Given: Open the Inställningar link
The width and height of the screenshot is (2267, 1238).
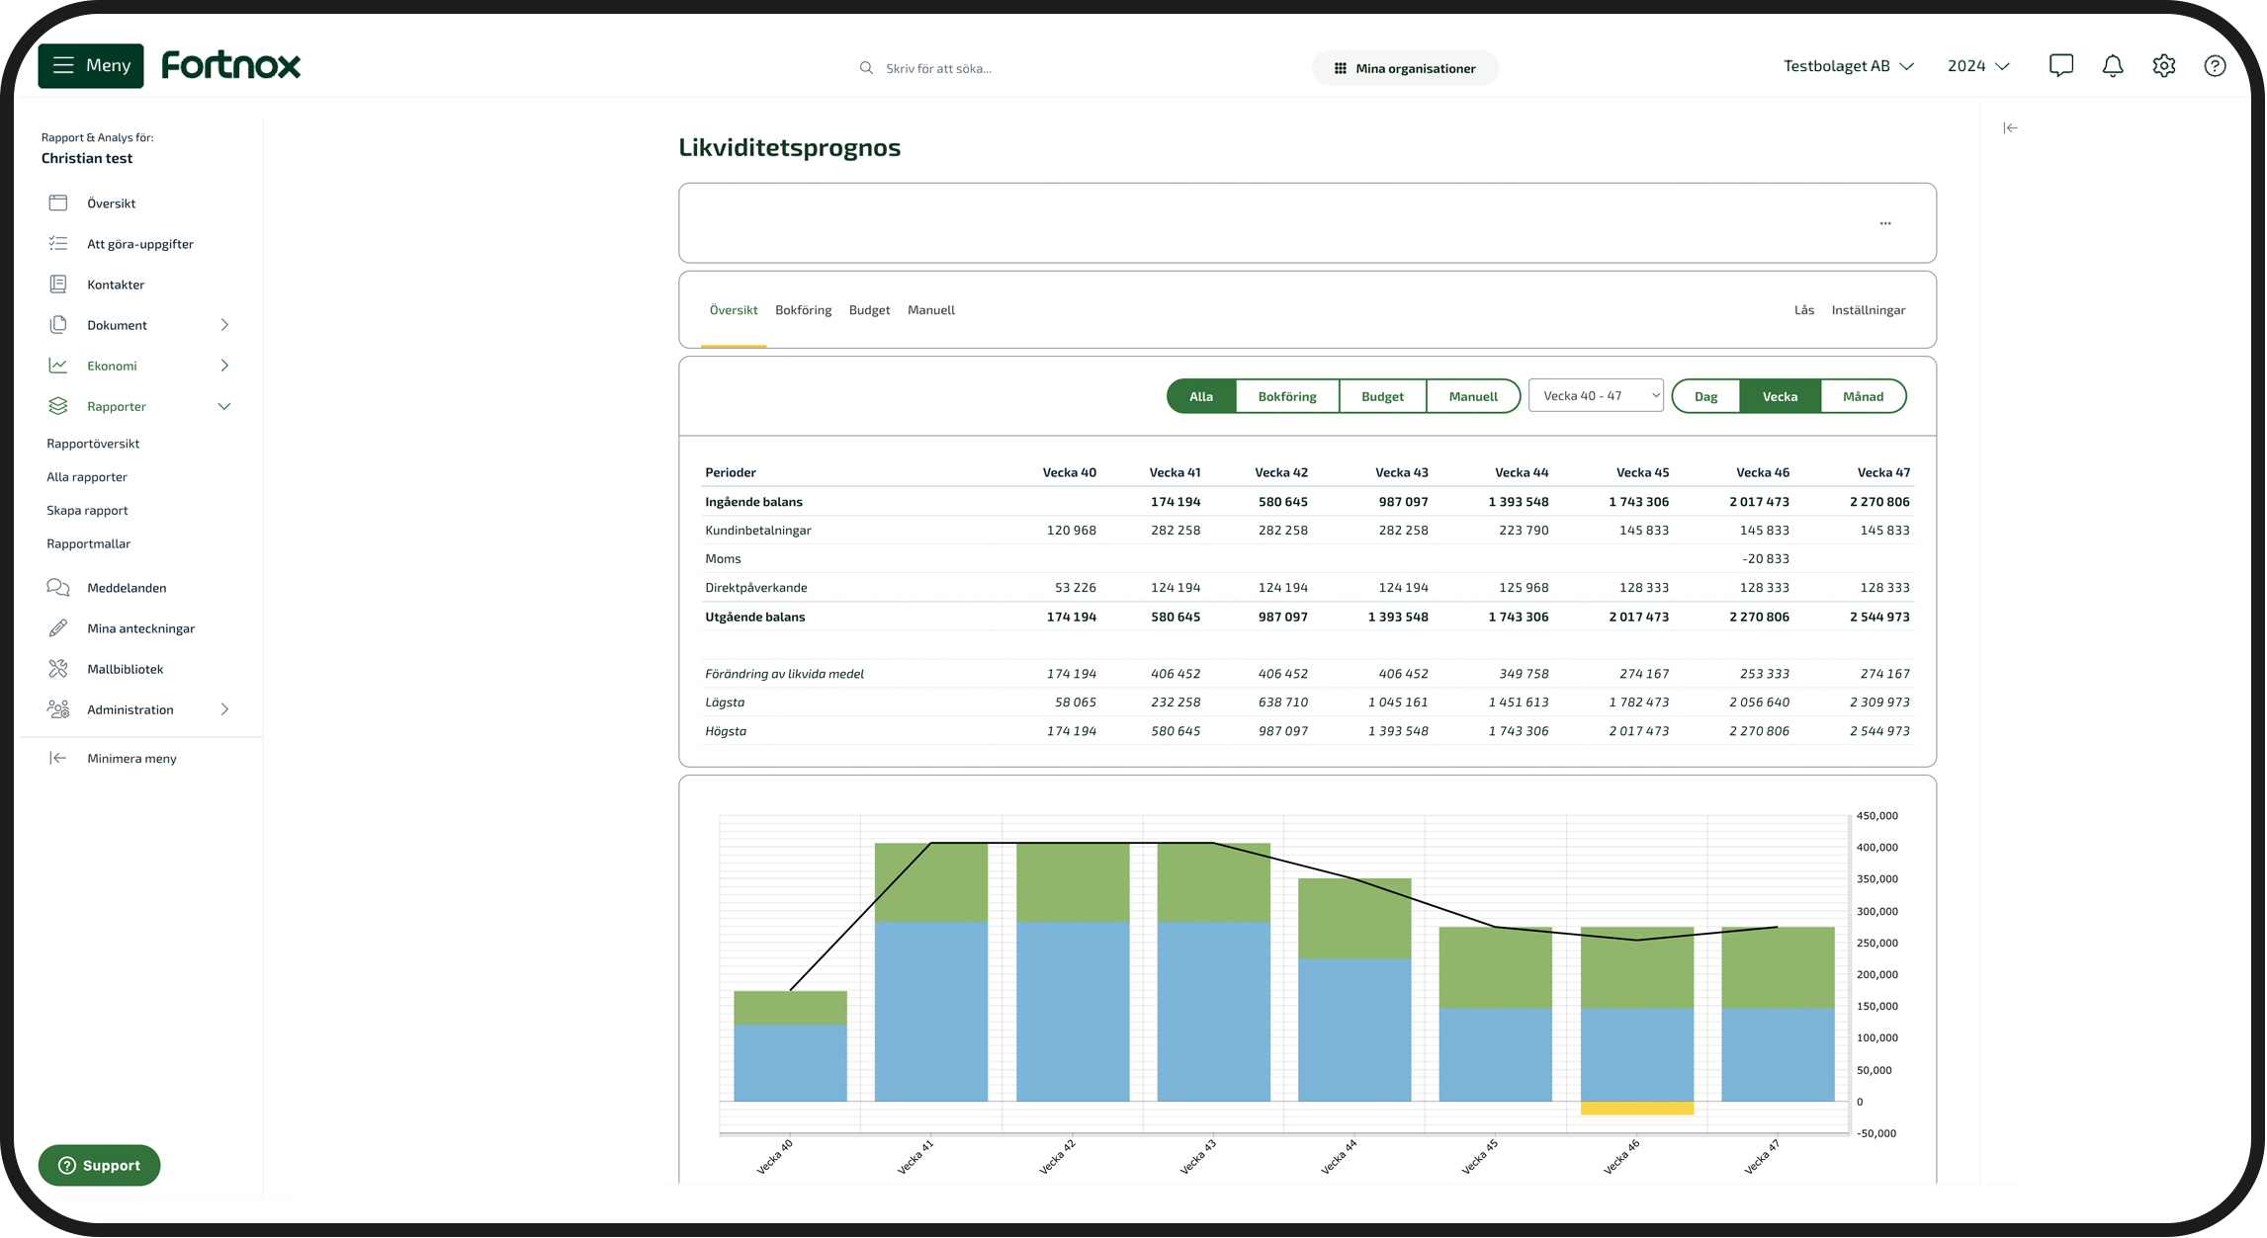Looking at the screenshot, I should 1870,310.
